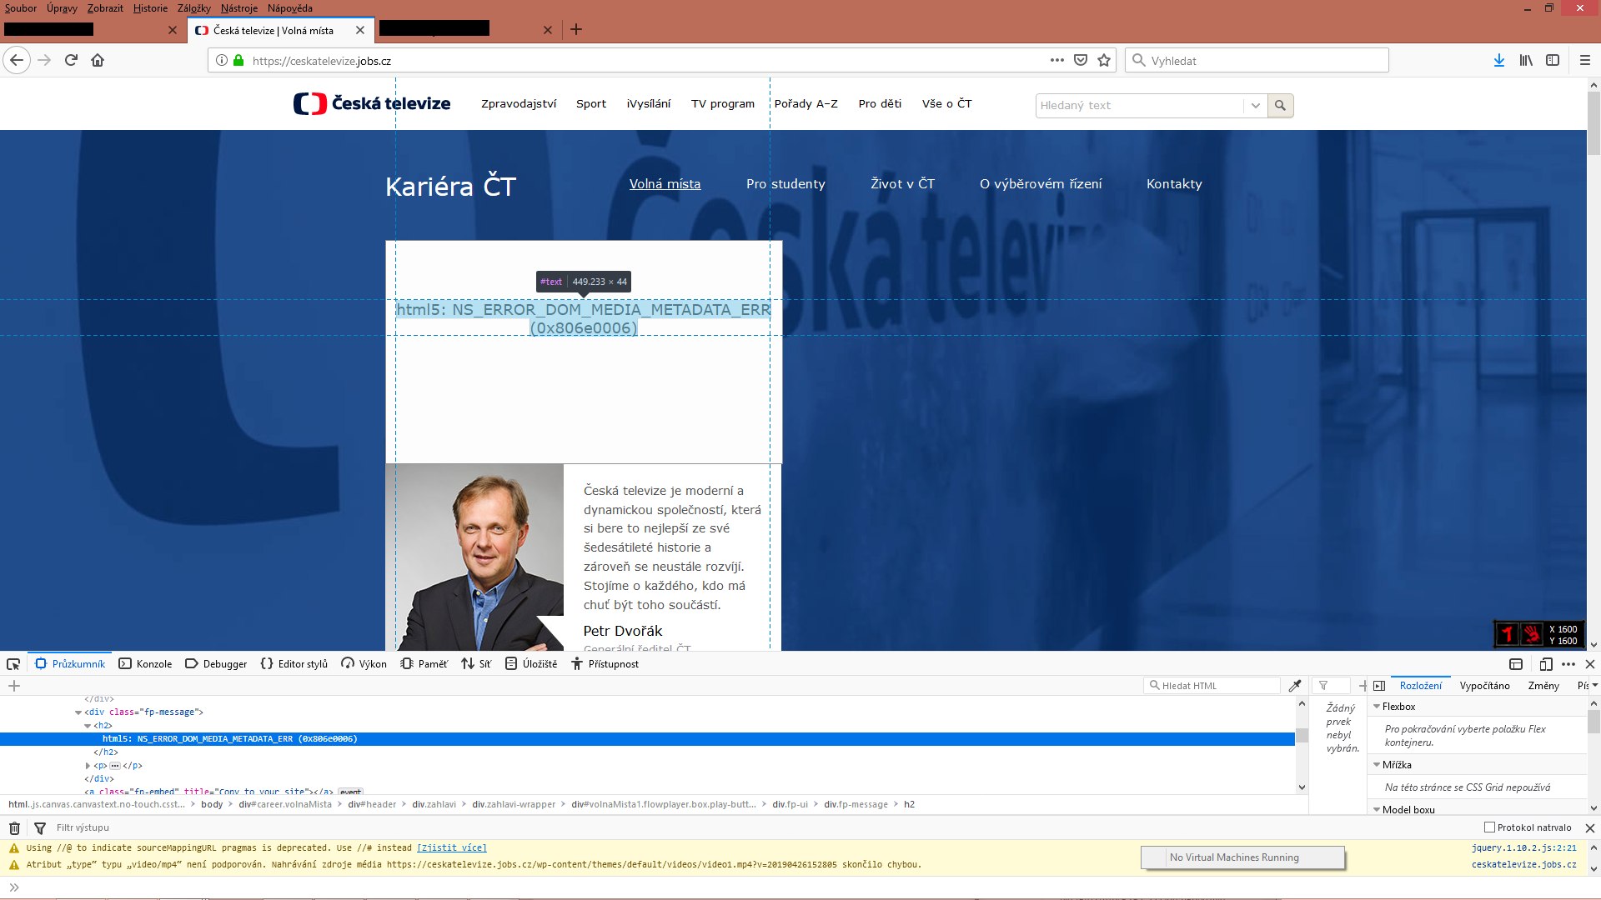
Task: Switch to the Síť devtools tab
Action: coord(476,664)
